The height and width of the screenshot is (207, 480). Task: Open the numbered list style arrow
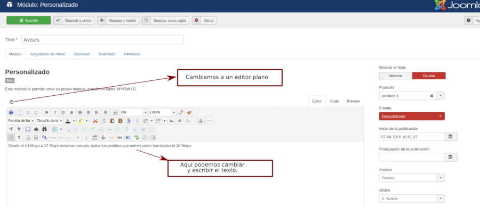[151, 121]
